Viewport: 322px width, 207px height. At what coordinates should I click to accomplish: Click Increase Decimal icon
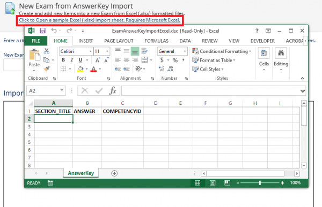162,69
